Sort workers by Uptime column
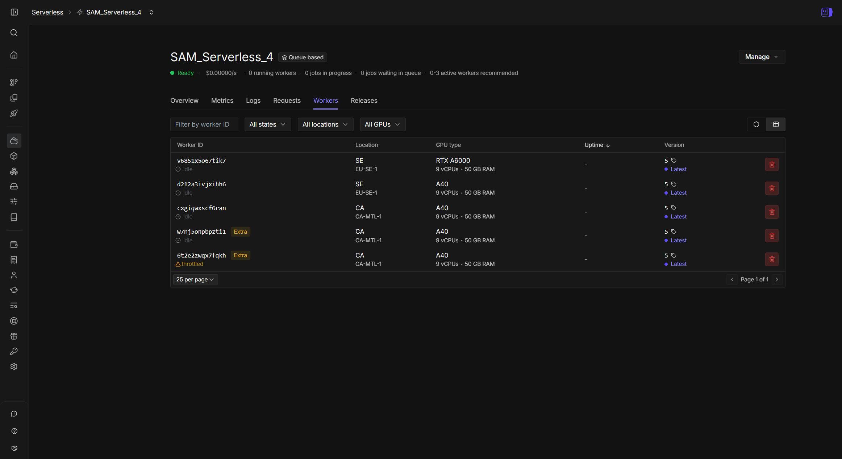The width and height of the screenshot is (842, 459). 597,145
